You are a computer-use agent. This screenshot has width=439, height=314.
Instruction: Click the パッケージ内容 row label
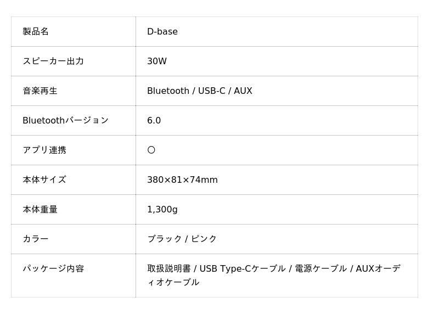tap(53, 269)
